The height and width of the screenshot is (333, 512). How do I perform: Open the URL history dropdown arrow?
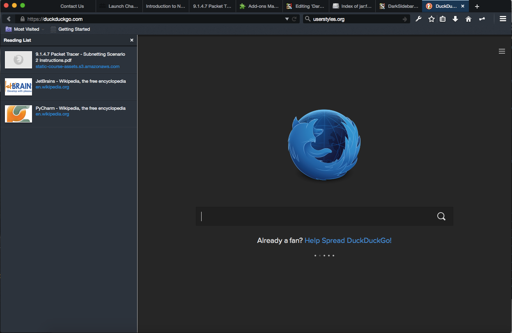coord(287,19)
